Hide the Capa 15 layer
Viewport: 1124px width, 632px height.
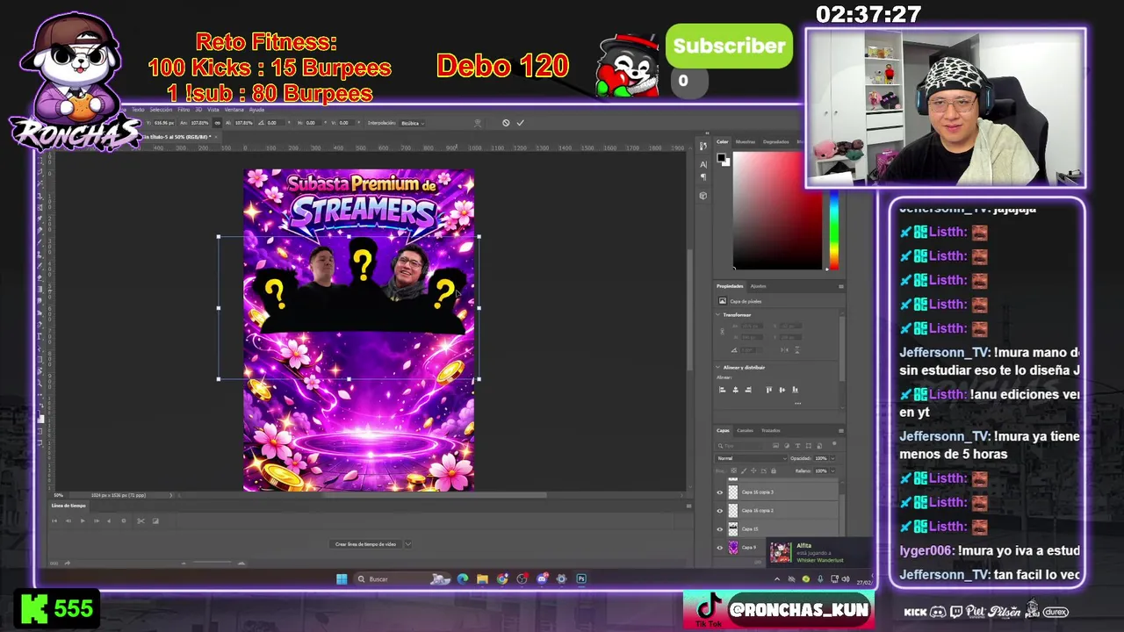pos(720,529)
